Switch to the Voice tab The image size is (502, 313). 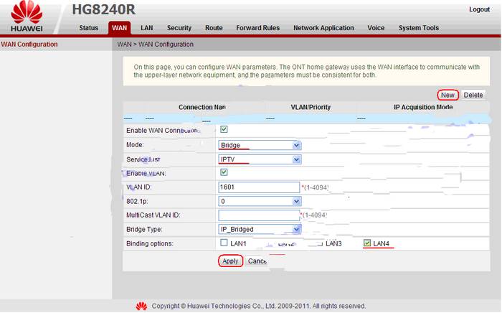376,28
